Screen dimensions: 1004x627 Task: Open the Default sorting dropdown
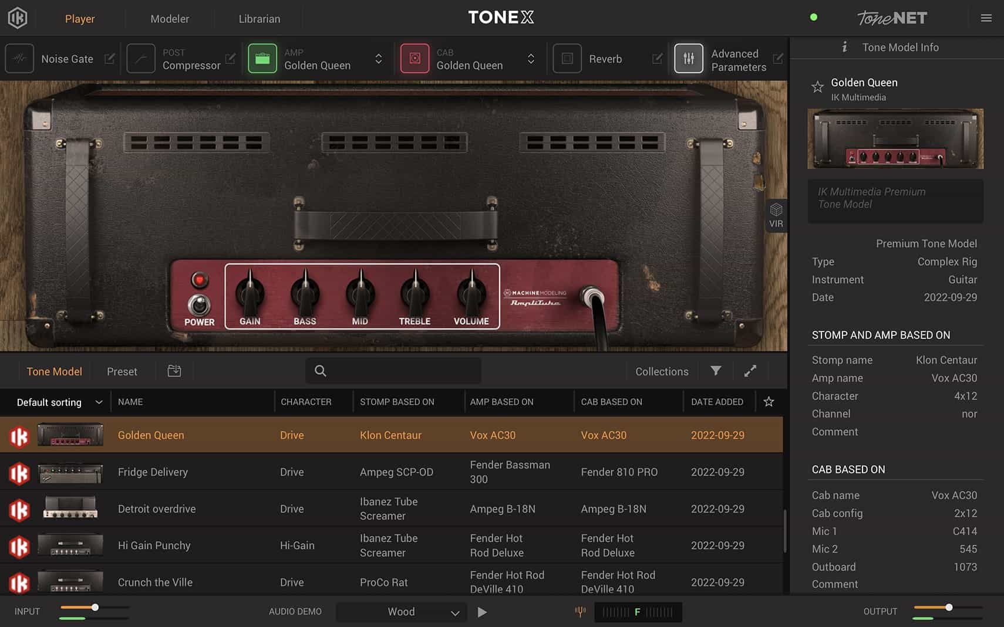59,402
